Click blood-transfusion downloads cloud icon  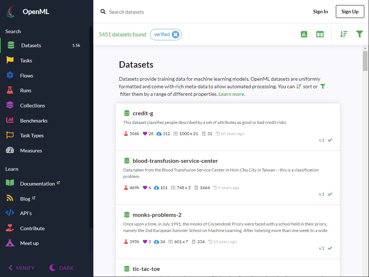pos(156,188)
